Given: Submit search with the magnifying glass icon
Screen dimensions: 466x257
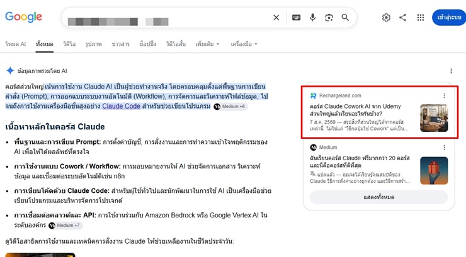Looking at the screenshot, I should click(345, 18).
